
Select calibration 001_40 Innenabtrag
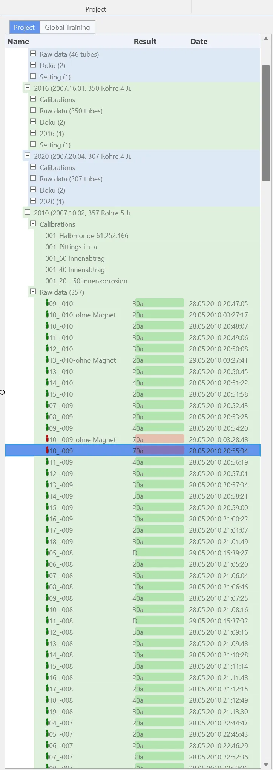pos(75,270)
